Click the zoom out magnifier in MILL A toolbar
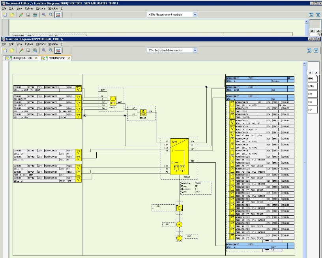The image size is (322, 258). coord(51,51)
